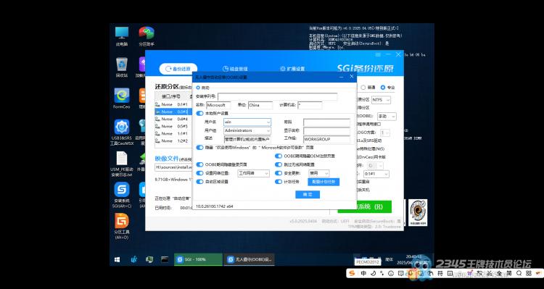Open the USB3&SRS CeoMSX tool icon
The image size is (544, 289).
(122, 132)
